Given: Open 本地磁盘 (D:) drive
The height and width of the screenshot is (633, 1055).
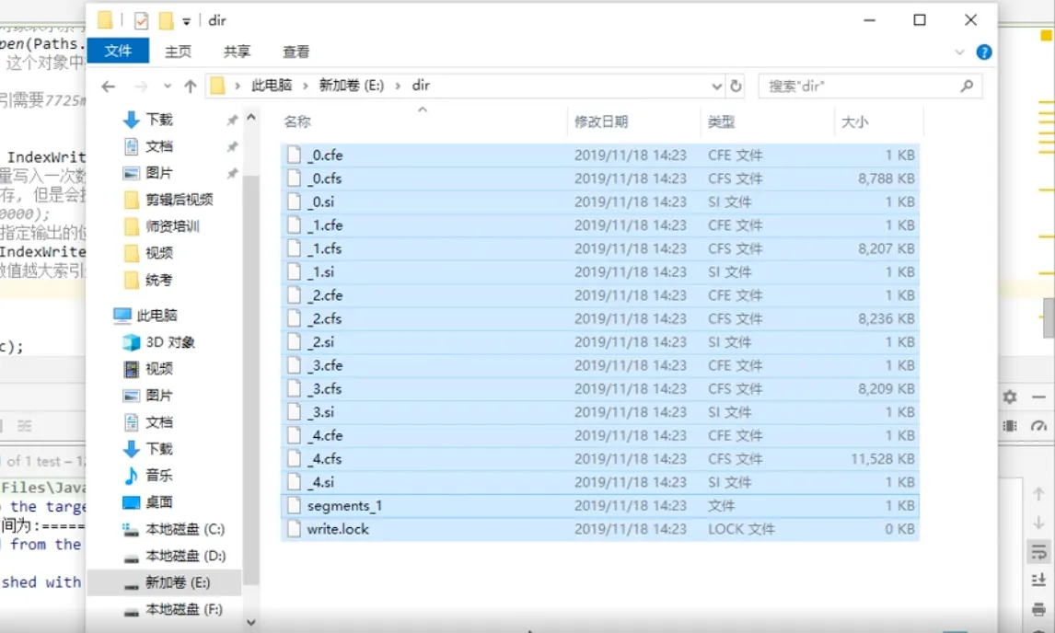Looking at the screenshot, I should [x=184, y=557].
